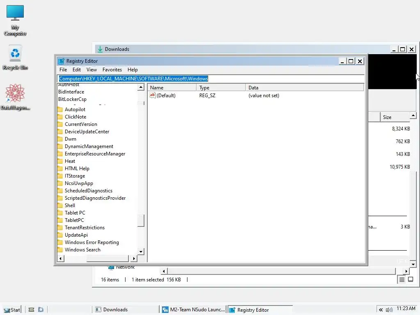Open the Edit menu
Screen dimensions: 420x315
(x=77, y=70)
